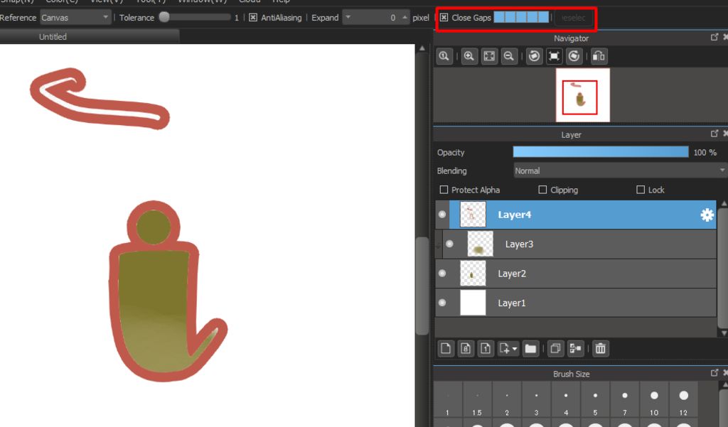Image resolution: width=728 pixels, height=427 pixels.
Task: Open Layer4 settings gear
Action: click(x=707, y=215)
